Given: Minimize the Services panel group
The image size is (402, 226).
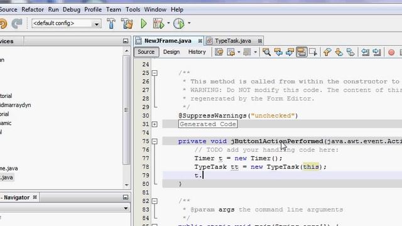Looking at the screenshot, I should click(x=126, y=41).
